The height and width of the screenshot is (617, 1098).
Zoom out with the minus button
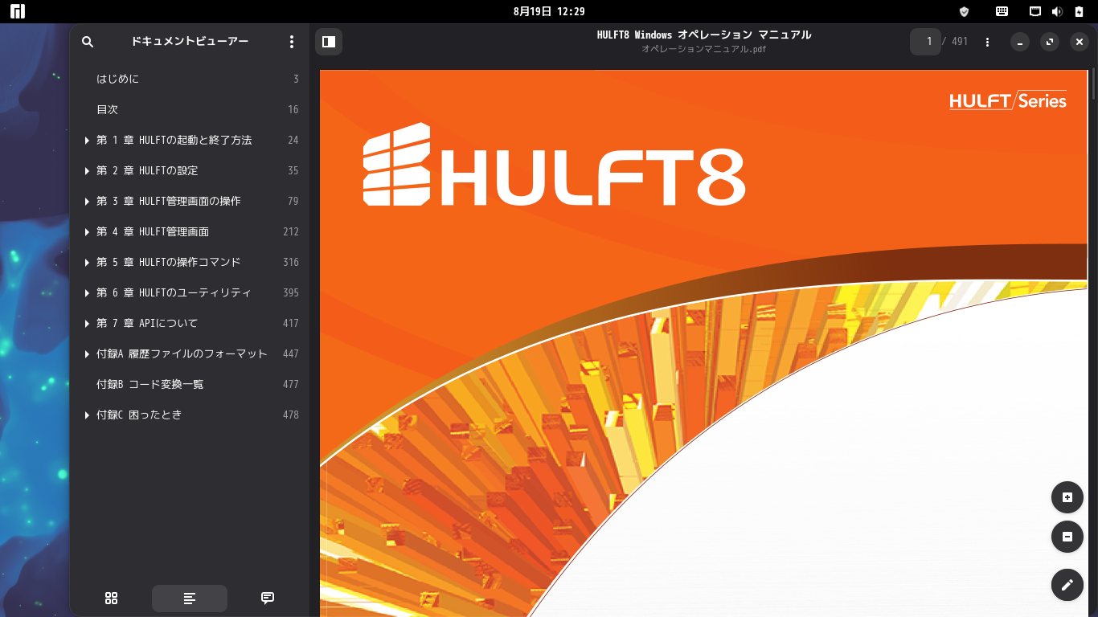1067,537
